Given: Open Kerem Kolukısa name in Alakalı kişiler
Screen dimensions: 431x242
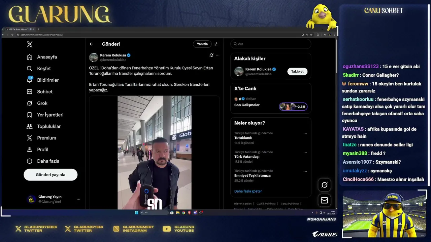Looking at the screenshot, I should coord(258,69).
